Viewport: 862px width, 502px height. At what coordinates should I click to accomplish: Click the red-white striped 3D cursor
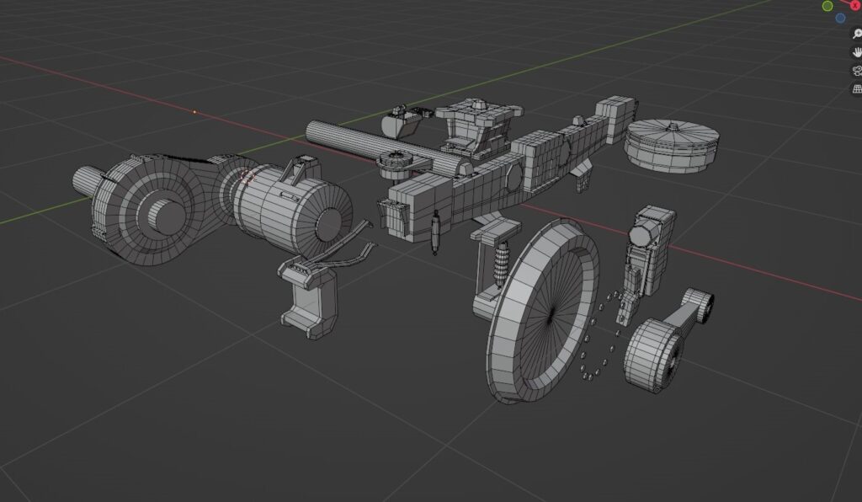(x=247, y=176)
